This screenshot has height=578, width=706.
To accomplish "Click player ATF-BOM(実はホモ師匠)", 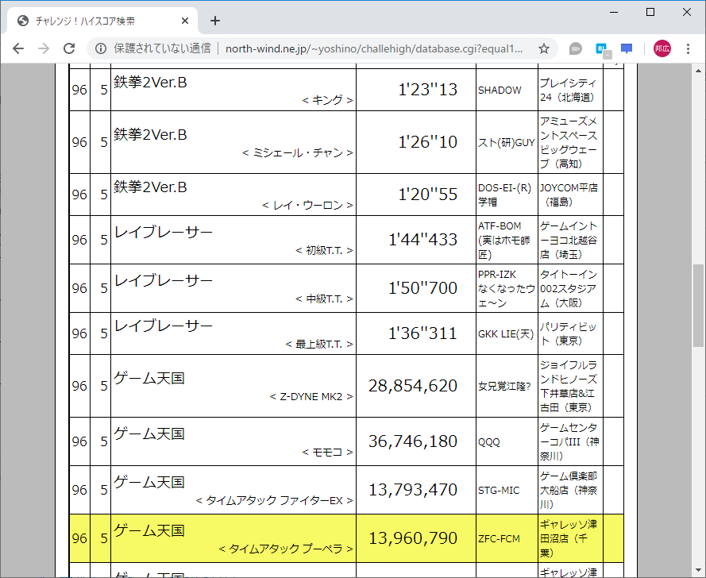I will [x=503, y=240].
